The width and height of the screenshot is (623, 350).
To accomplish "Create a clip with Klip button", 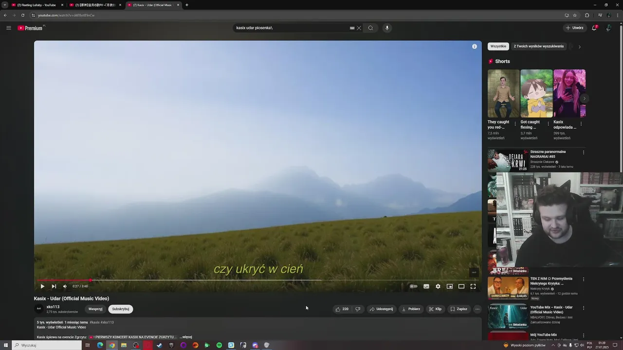I will click(435, 309).
